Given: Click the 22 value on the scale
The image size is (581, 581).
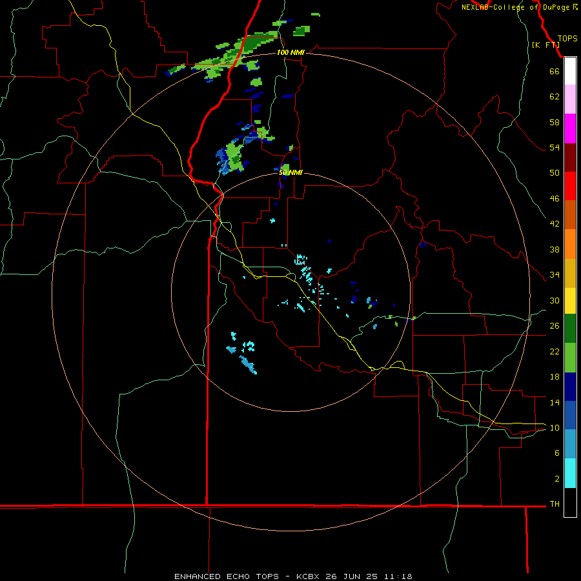Looking at the screenshot, I should click(x=555, y=351).
